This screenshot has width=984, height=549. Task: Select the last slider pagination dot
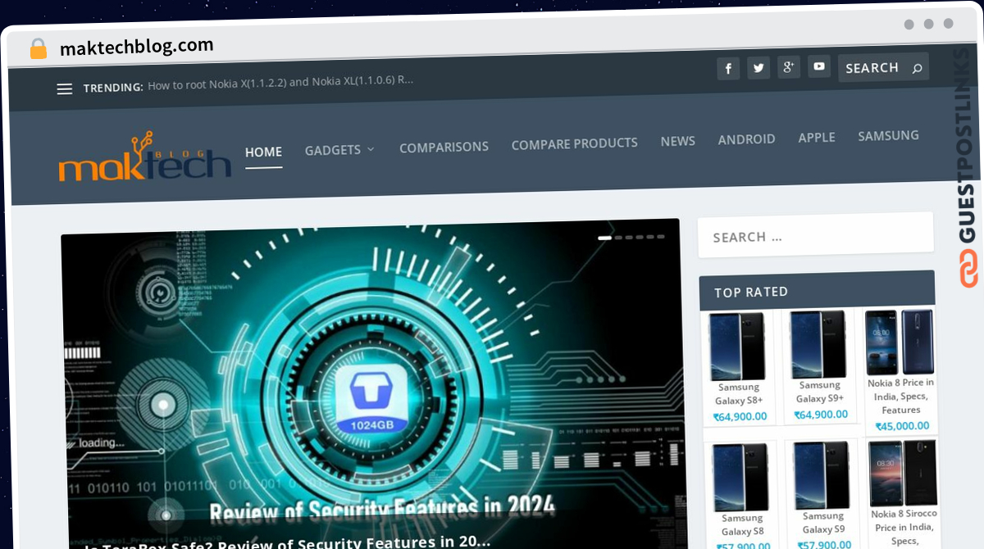point(661,238)
